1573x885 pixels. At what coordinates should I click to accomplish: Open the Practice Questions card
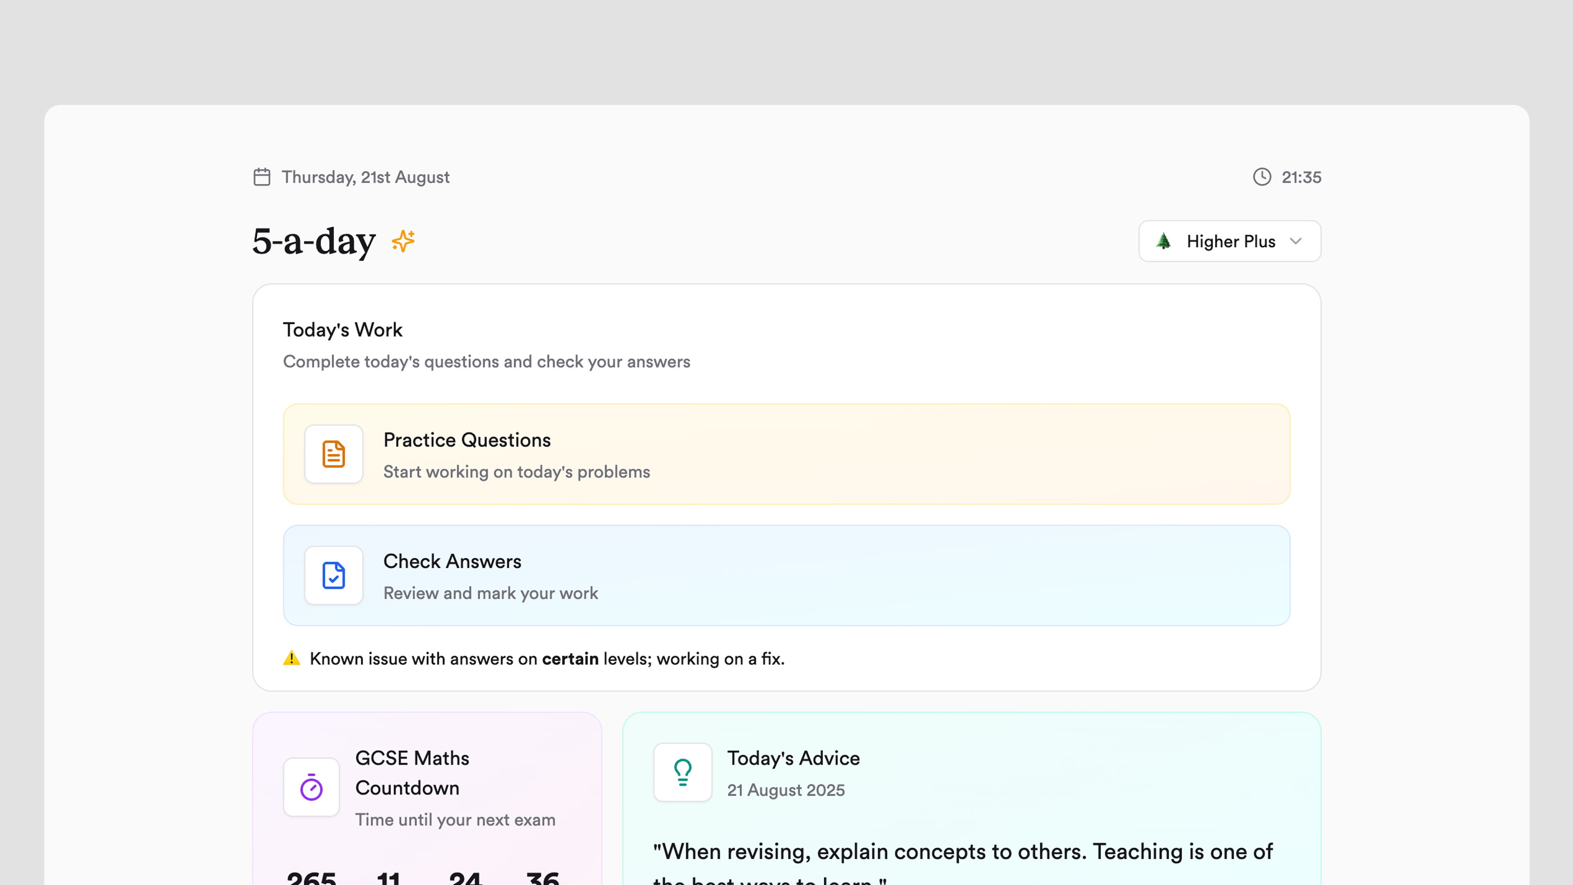[x=786, y=454]
